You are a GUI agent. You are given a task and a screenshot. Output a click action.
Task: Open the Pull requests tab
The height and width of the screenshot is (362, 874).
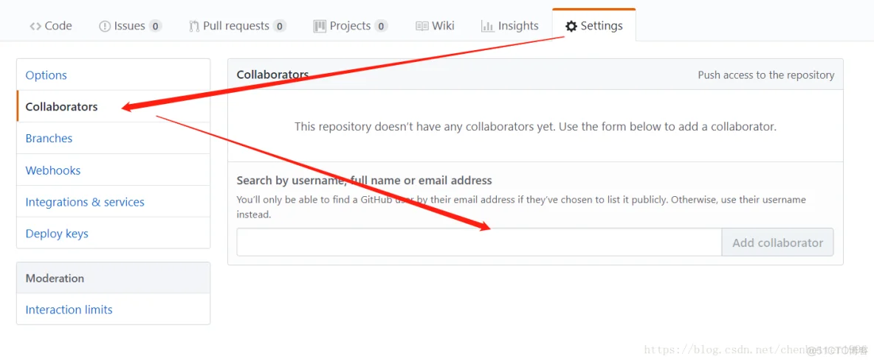click(238, 26)
